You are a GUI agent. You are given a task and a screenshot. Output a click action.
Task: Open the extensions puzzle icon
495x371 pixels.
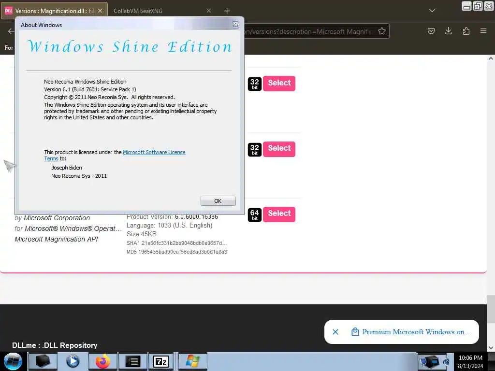coord(466,31)
